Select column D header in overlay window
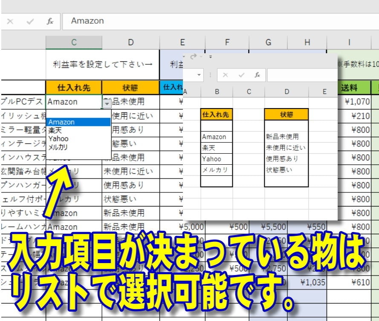 tap(286, 92)
